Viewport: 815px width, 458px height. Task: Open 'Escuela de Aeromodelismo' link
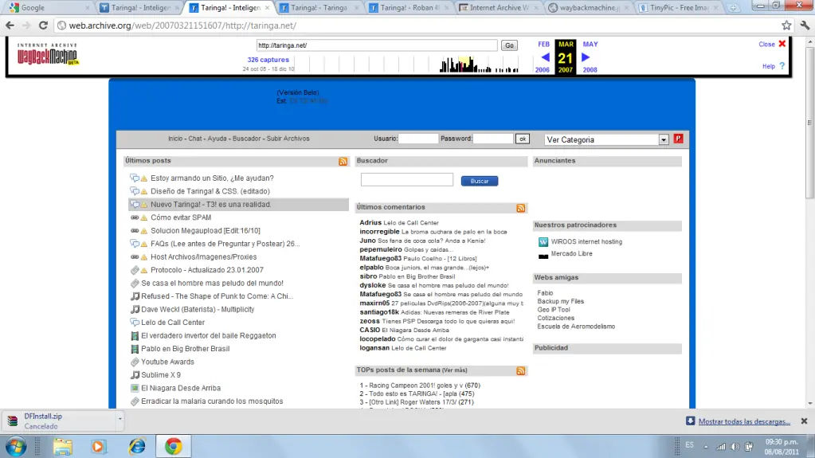(576, 327)
